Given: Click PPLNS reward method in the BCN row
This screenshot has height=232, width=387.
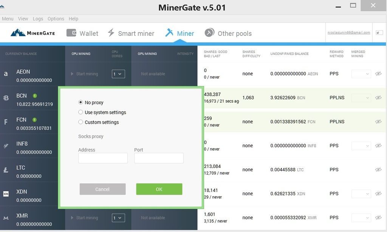Looking at the screenshot, I should click(337, 98).
